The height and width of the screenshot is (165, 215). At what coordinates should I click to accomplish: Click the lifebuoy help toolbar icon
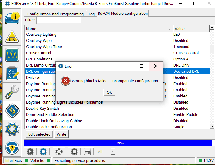pos(59,151)
